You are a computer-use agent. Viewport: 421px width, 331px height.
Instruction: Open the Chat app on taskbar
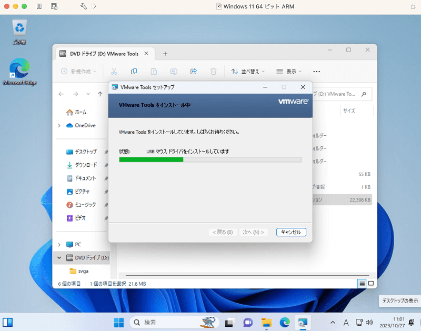tap(248, 322)
